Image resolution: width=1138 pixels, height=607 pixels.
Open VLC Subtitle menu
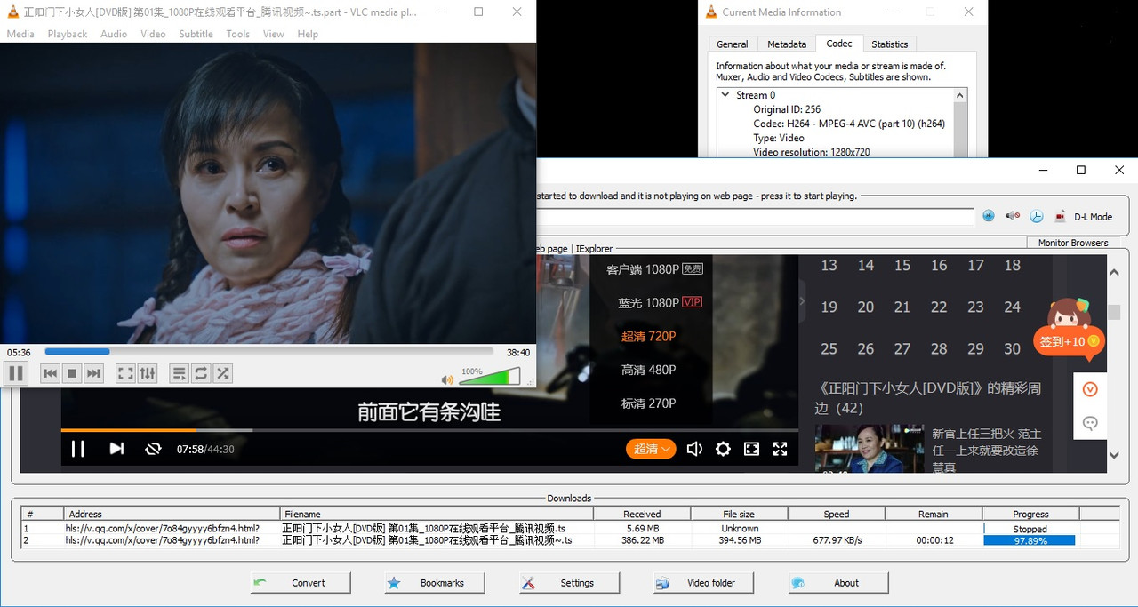(x=196, y=34)
